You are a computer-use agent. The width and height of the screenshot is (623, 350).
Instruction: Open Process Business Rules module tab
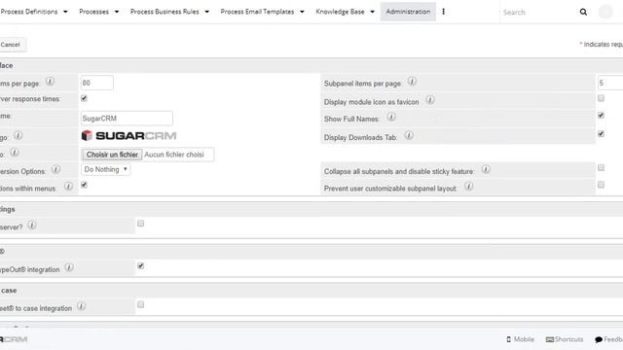click(165, 12)
